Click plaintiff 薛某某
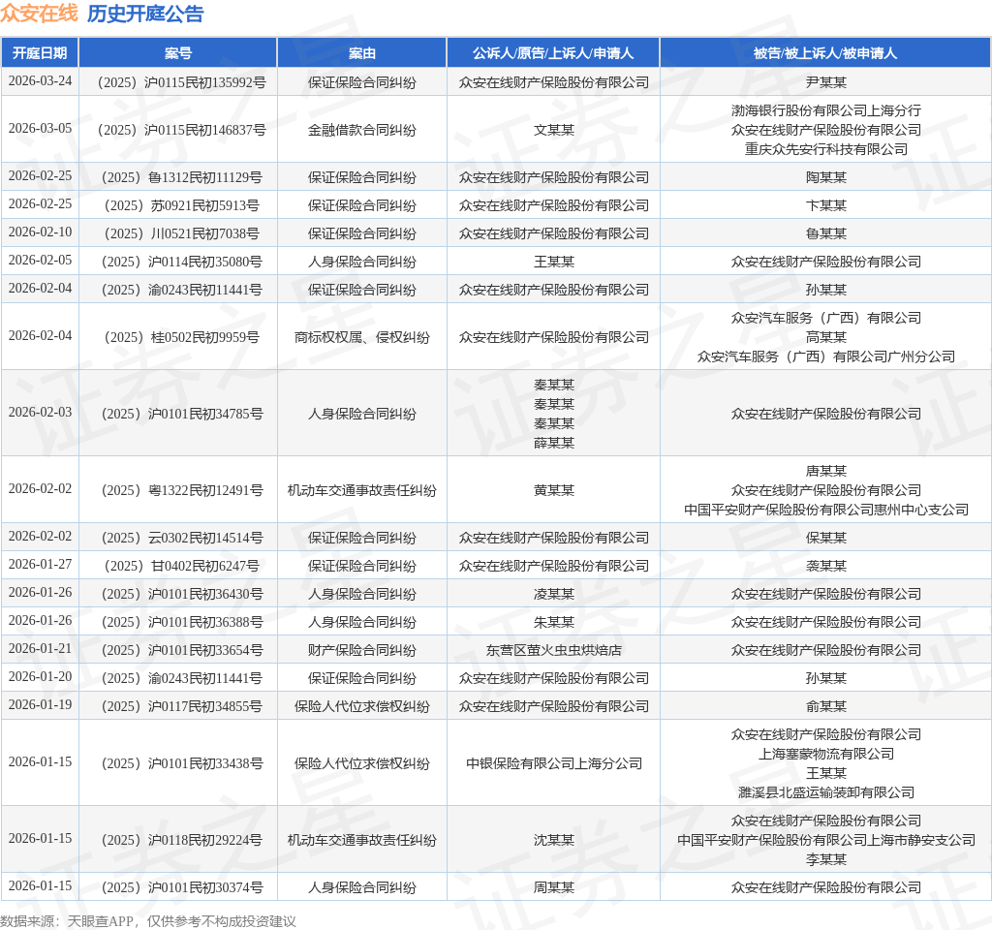The height and width of the screenshot is (930, 992). pyautogui.click(x=553, y=443)
